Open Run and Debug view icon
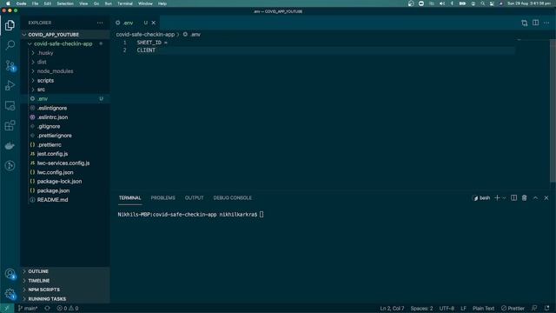 pos(10,85)
